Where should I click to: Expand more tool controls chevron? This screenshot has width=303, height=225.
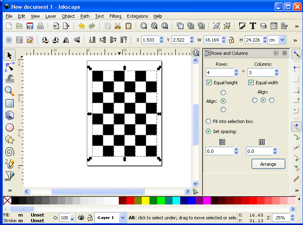pos(295,40)
